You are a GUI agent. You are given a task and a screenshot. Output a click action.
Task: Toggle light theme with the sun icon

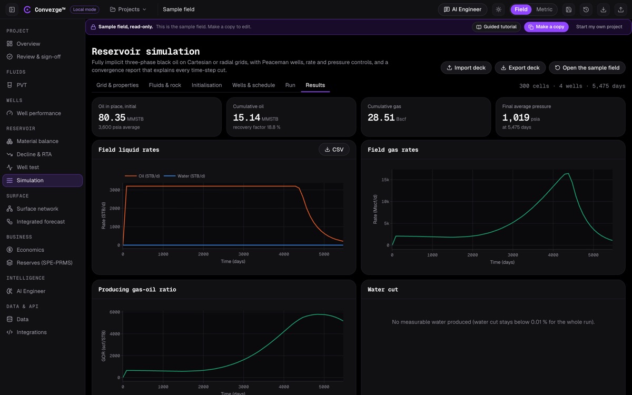coord(498,9)
